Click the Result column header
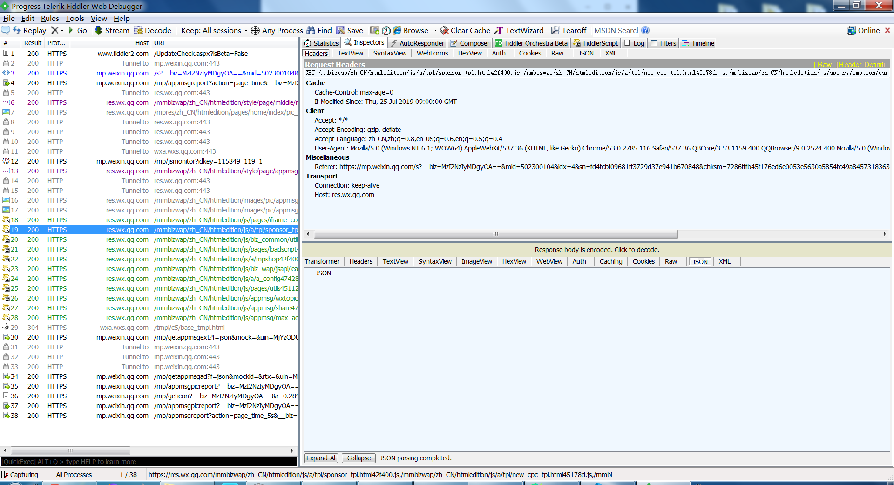The image size is (894, 485). coord(33,43)
